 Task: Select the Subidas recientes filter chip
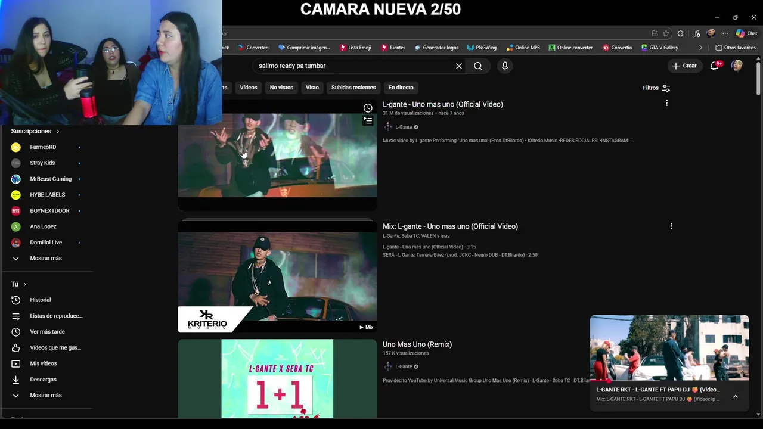[x=353, y=88]
